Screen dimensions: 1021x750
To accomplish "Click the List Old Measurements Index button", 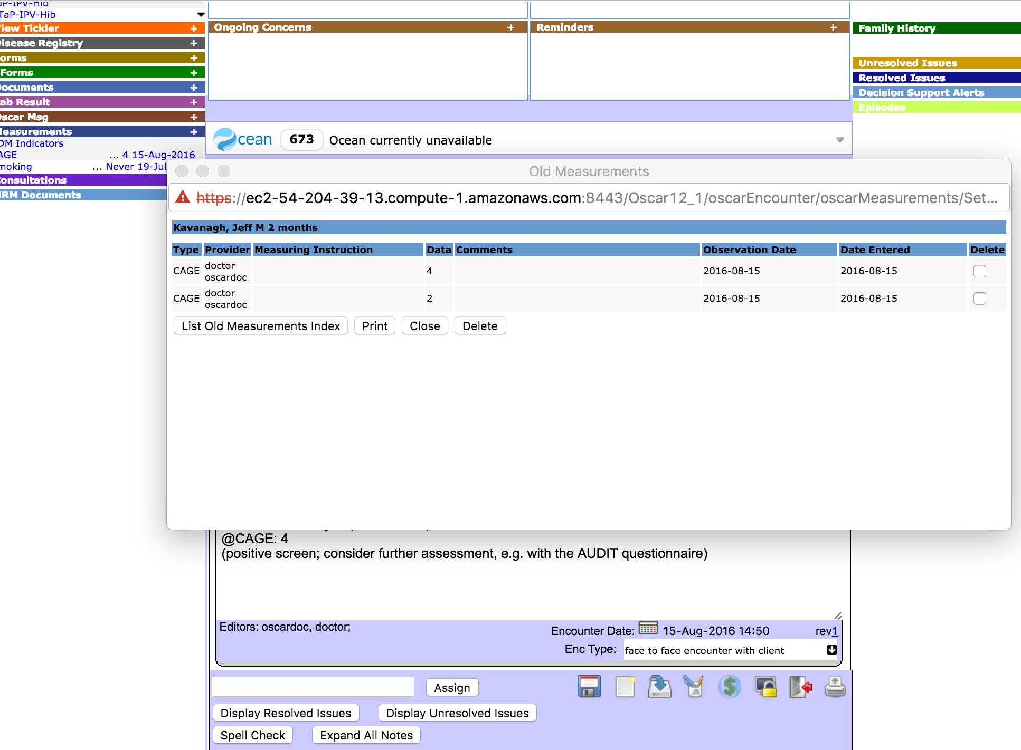I will (x=260, y=326).
